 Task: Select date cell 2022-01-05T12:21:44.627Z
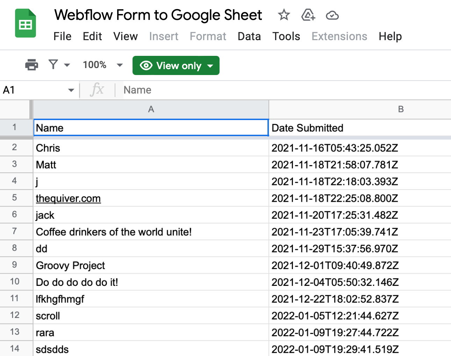click(360, 315)
